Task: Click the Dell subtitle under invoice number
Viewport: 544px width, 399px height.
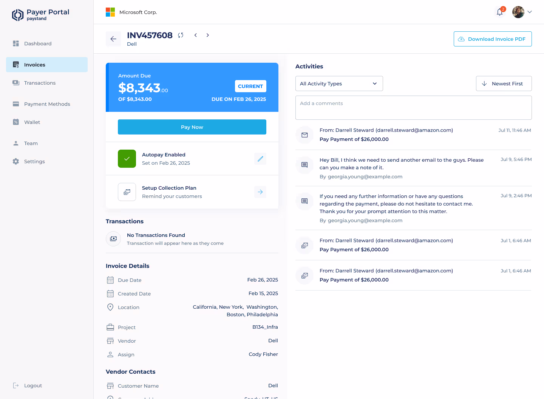Action: [x=132, y=44]
